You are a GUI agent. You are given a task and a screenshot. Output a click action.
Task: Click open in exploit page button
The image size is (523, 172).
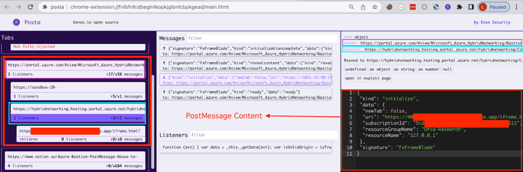368,78
